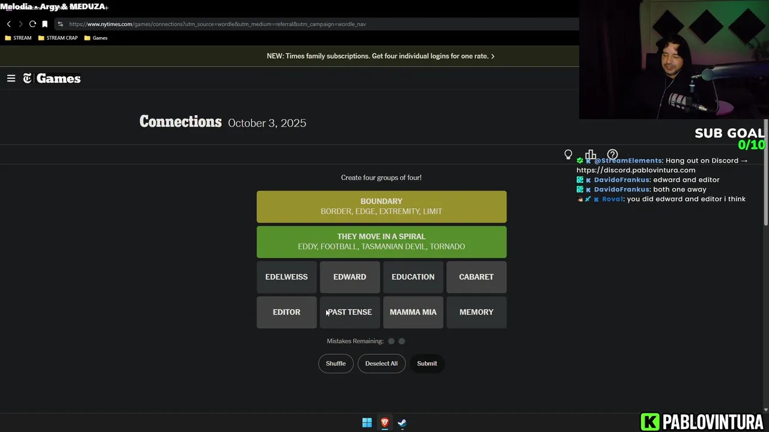
Task: Select the PAST TENSE tile
Action: pos(350,312)
